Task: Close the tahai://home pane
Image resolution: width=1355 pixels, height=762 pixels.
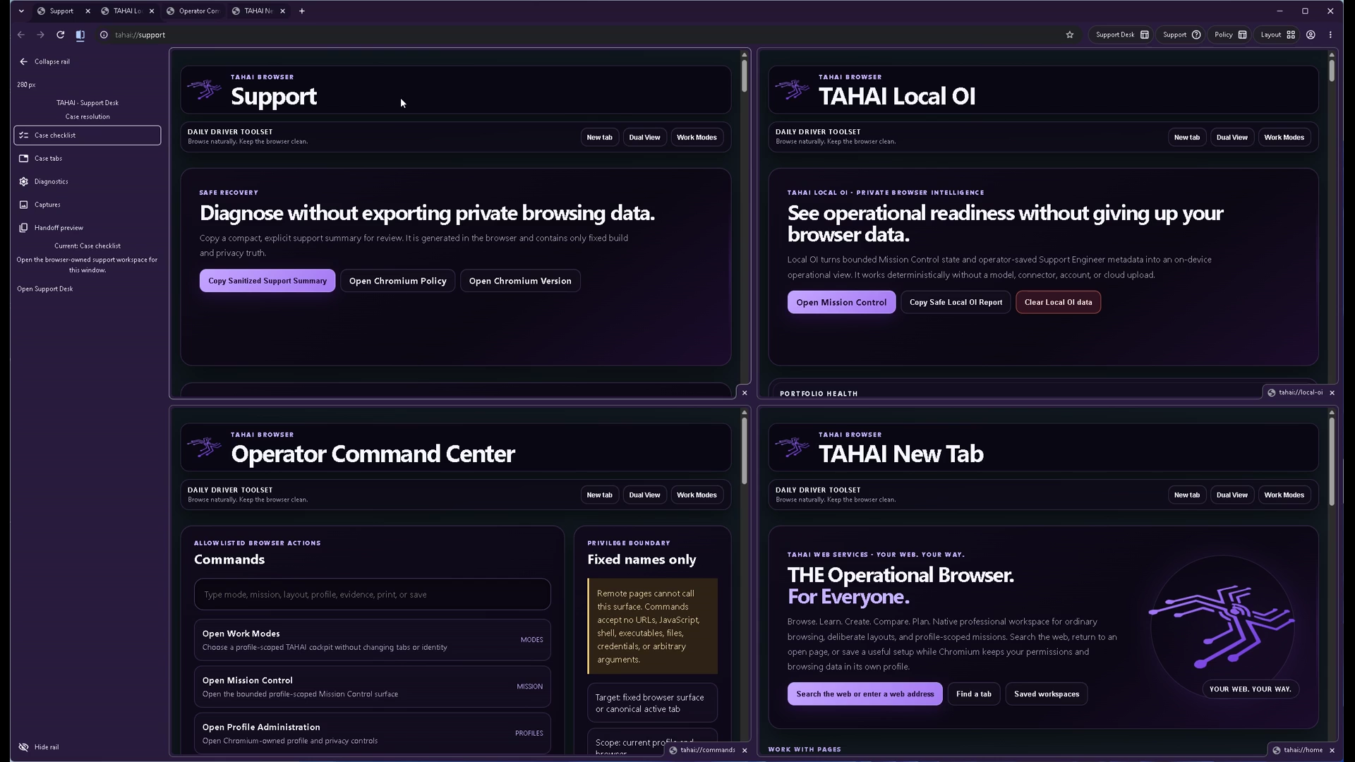Action: (1332, 751)
